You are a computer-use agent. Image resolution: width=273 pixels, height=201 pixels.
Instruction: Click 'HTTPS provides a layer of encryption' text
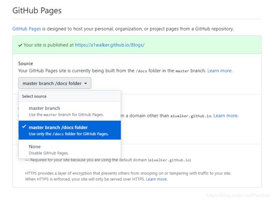tap(128, 173)
